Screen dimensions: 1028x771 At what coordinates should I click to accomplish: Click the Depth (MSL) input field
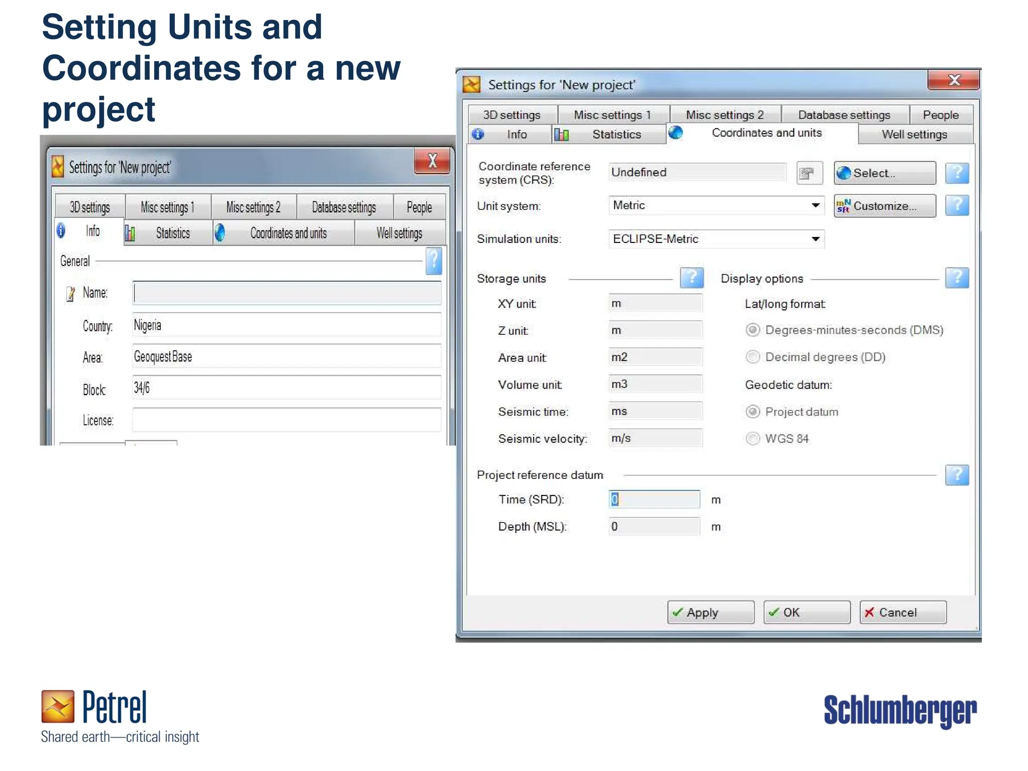[x=654, y=527]
